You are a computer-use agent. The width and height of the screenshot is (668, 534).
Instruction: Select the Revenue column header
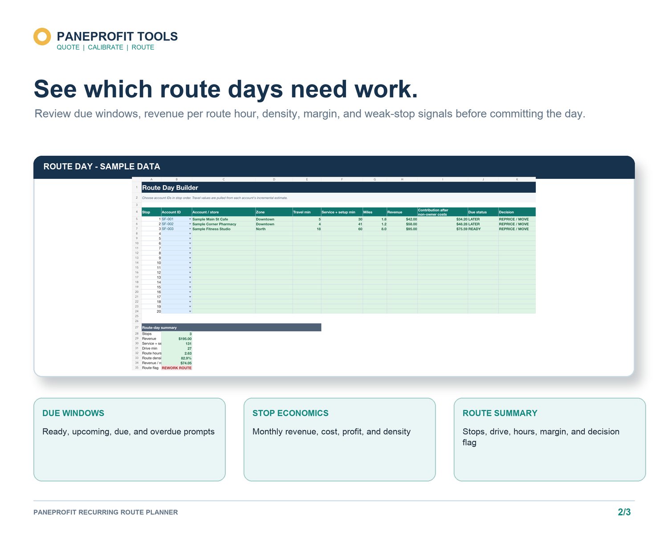[402, 212]
